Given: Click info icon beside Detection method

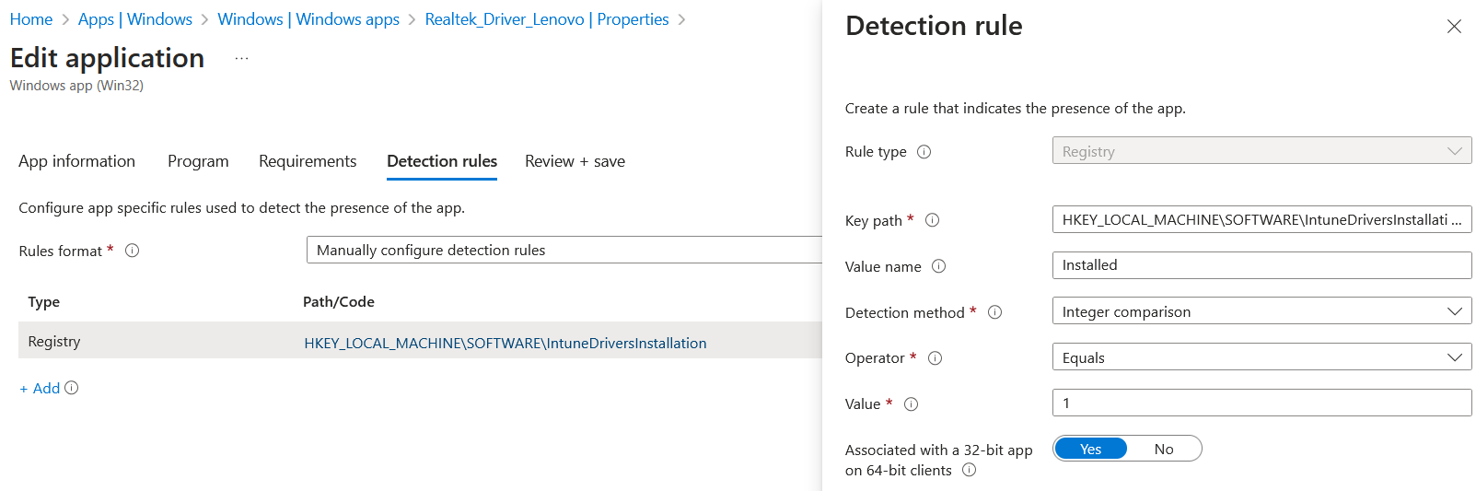Looking at the screenshot, I should [x=995, y=312].
